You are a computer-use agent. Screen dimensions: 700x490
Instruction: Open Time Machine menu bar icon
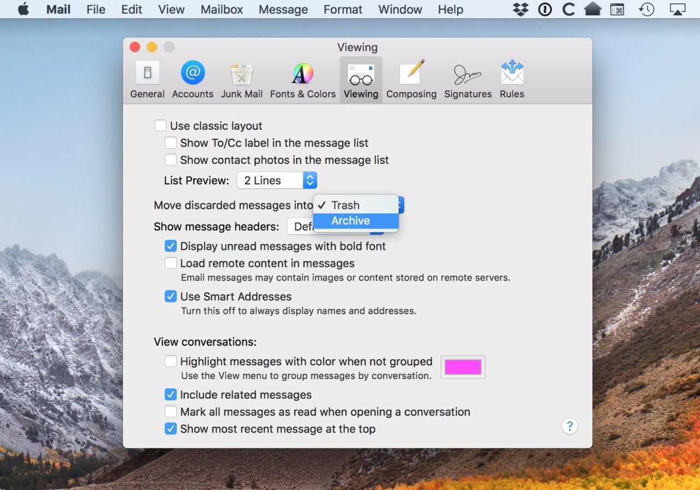(647, 9)
